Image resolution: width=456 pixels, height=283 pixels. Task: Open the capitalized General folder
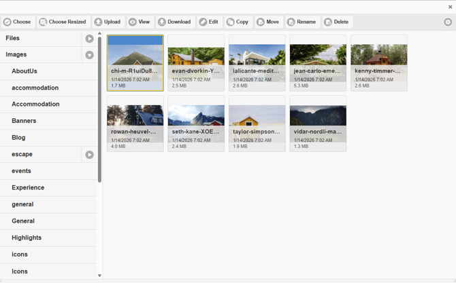pyautogui.click(x=48, y=221)
